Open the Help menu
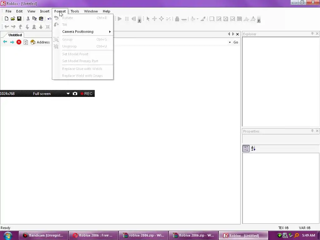 click(x=106, y=11)
